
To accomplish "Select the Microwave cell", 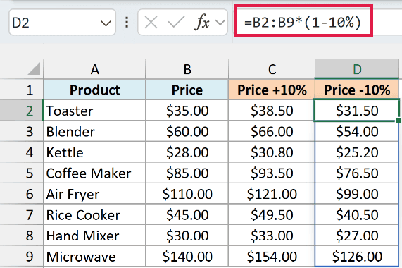I will pyautogui.click(x=94, y=257).
